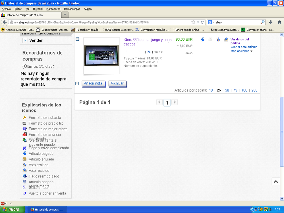This screenshot has width=284, height=213.
Task: Show 50 articles per page
Action: [227, 90]
